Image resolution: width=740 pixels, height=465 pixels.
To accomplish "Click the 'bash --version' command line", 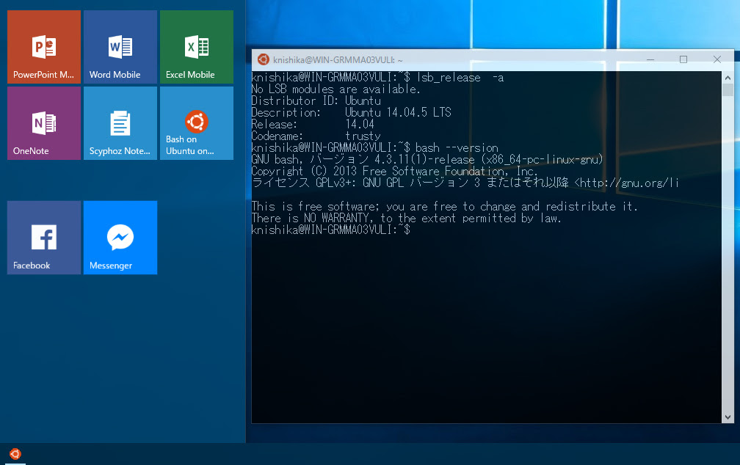I will (x=374, y=147).
